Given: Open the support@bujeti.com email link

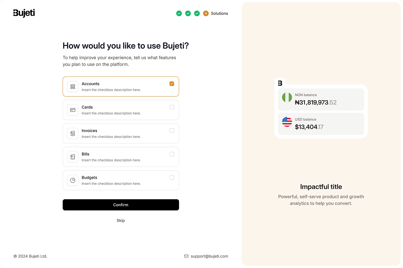Looking at the screenshot, I should click(209, 256).
